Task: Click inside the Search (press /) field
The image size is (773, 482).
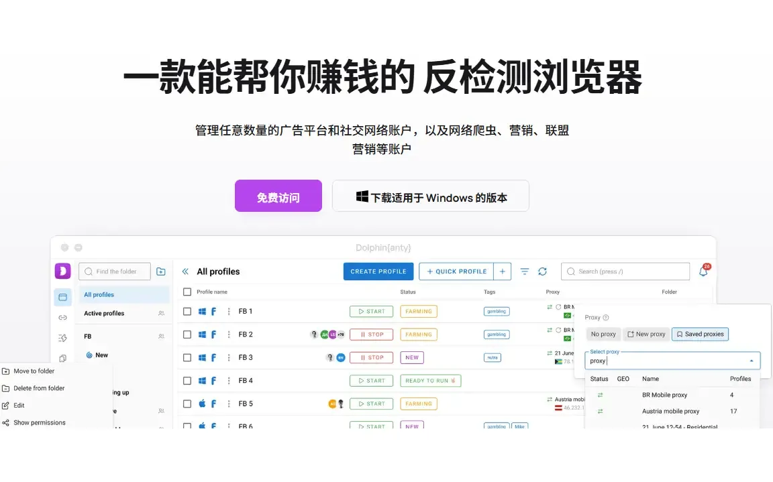Action: 624,271
